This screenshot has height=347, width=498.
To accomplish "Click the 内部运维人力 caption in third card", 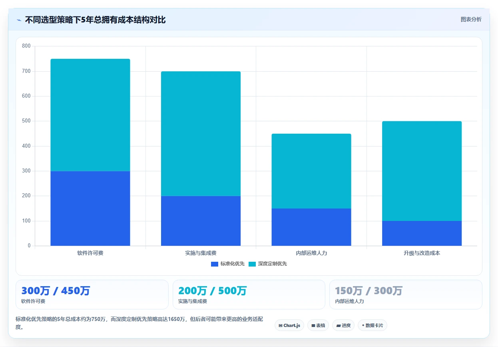I will 349,301.
